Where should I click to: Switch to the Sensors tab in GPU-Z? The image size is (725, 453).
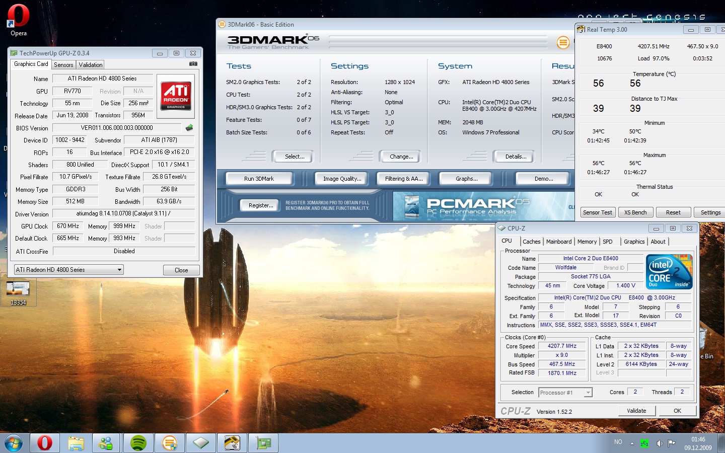coord(63,65)
